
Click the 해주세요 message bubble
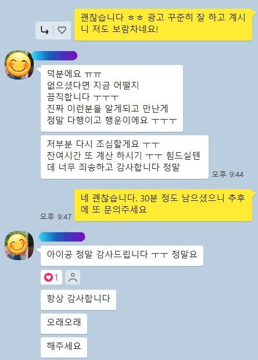[x=64, y=347]
